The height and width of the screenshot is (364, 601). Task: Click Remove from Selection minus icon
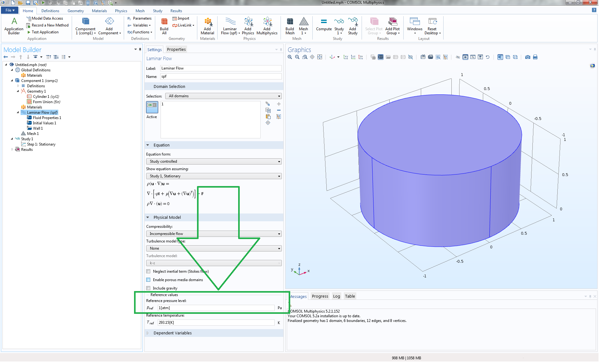[x=279, y=110]
